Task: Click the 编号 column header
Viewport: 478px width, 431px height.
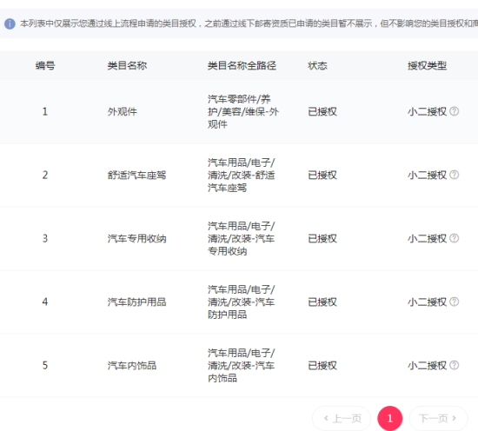Action: [x=45, y=65]
